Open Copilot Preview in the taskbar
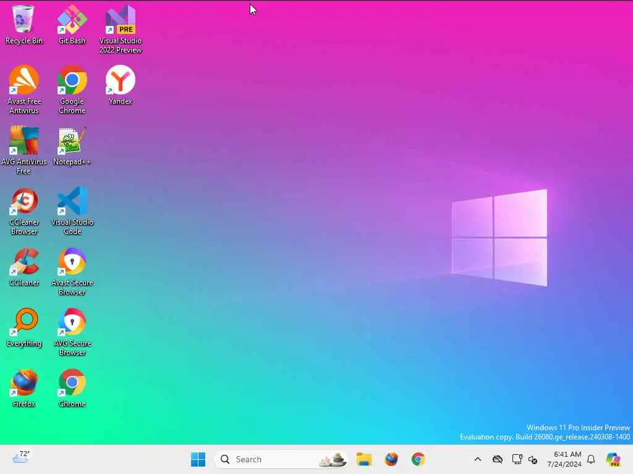Viewport: 633px width, 474px height. click(613, 459)
